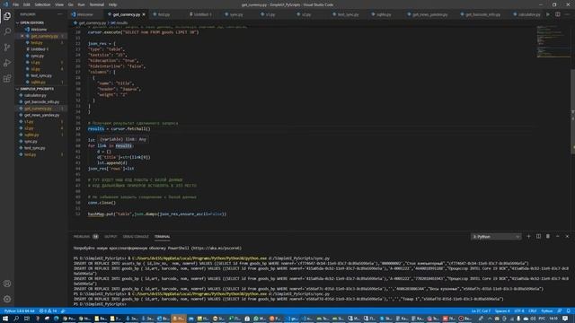Kill the terminal using trash icon

pyautogui.click(x=548, y=237)
